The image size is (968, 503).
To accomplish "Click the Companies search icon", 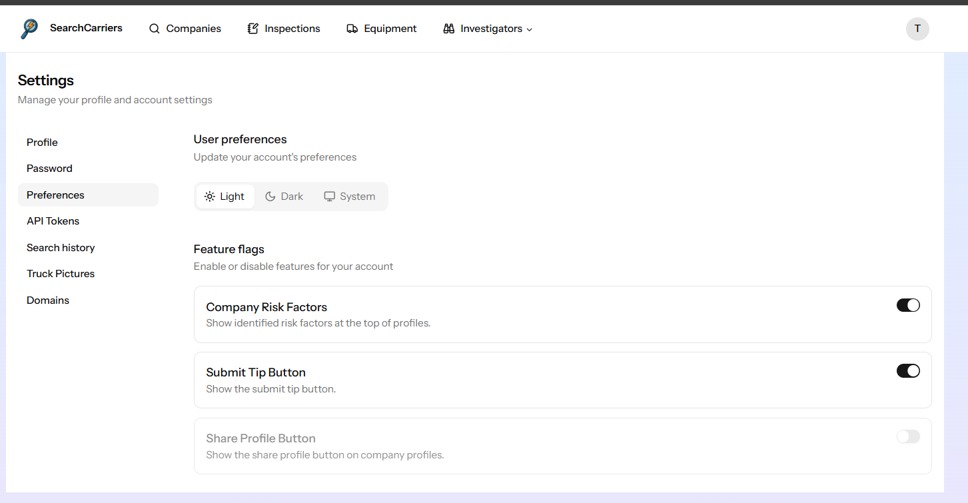I will (155, 29).
